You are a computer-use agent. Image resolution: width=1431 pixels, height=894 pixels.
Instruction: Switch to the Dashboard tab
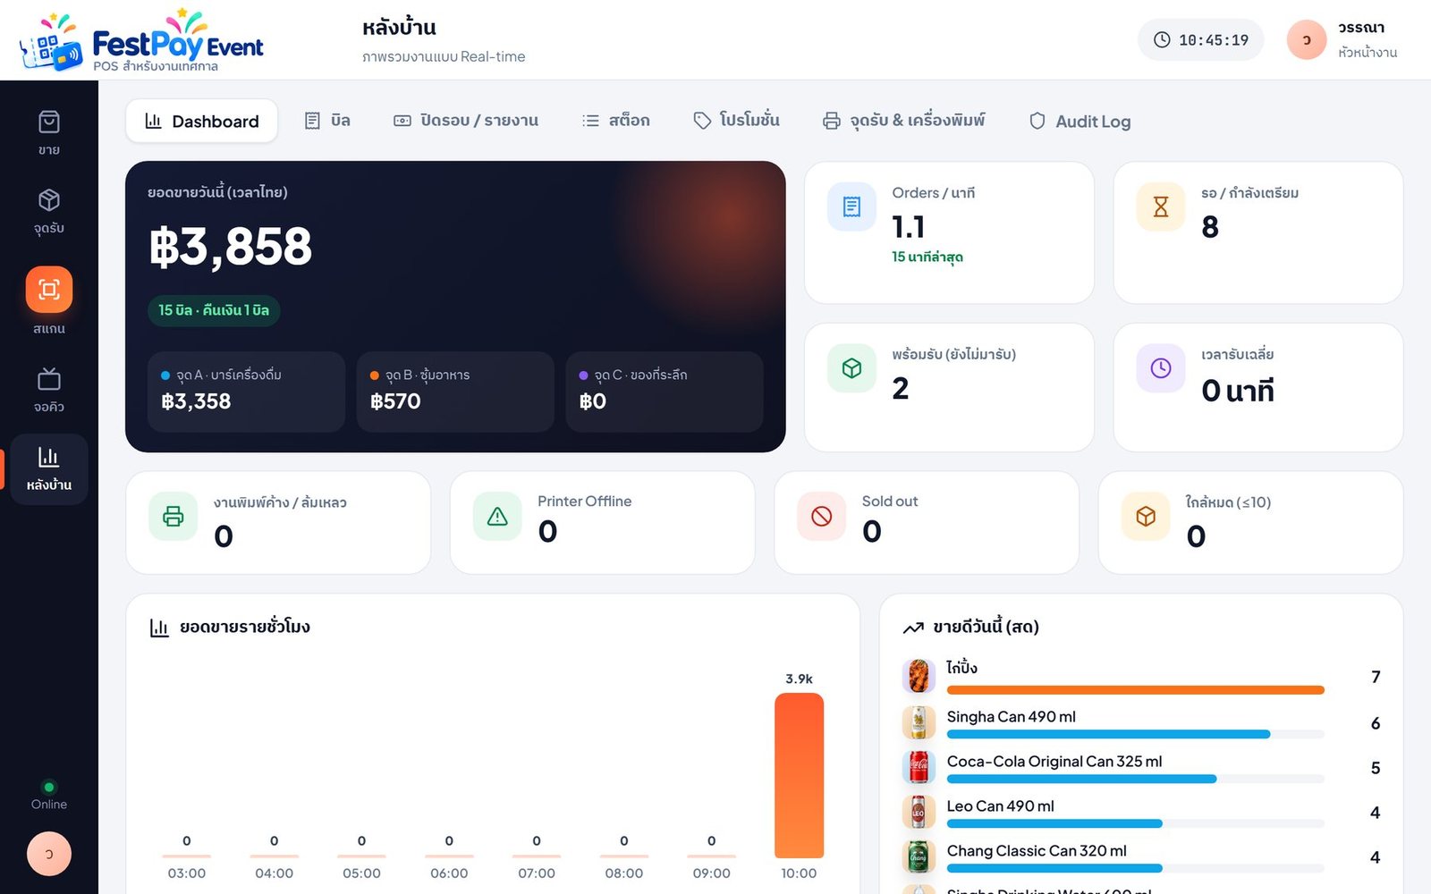click(201, 121)
